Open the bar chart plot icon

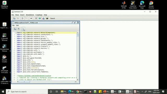[43, 18]
